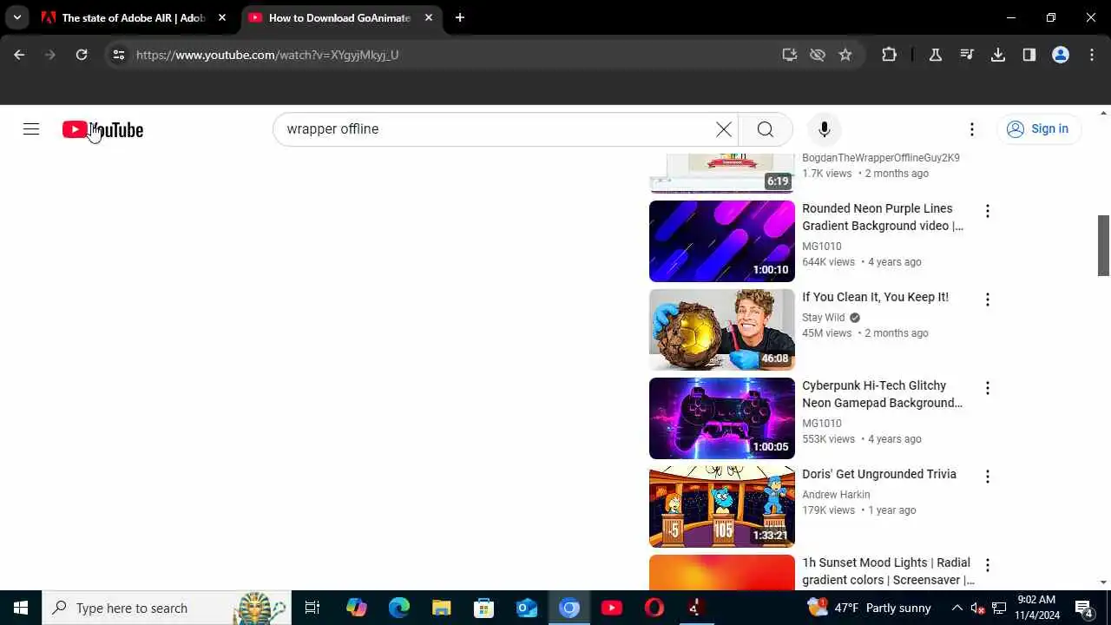Open the Windows Start menu

tap(21, 608)
